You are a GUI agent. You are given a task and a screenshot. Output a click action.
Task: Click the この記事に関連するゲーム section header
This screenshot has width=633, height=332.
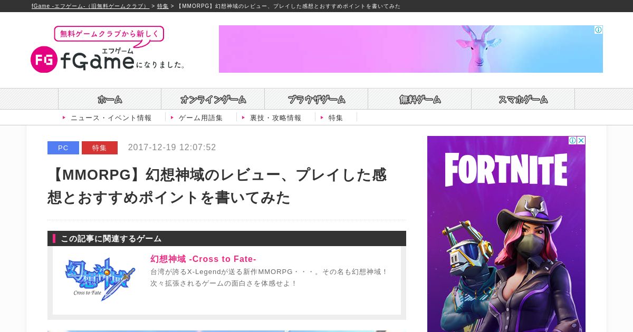[227, 238]
